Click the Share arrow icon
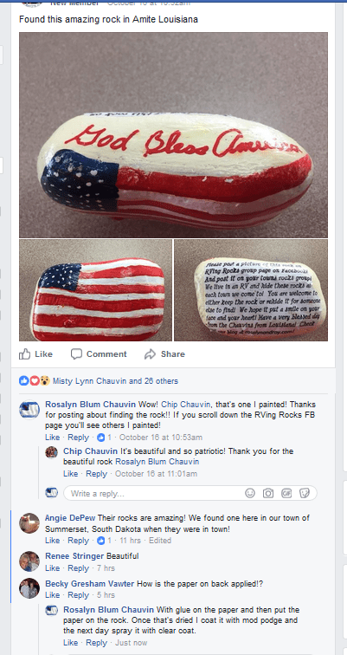Viewport: 347px width, 655px height. (x=150, y=354)
